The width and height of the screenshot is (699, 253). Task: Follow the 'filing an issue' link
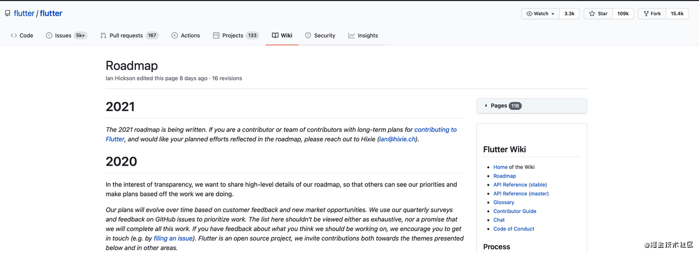click(x=173, y=238)
